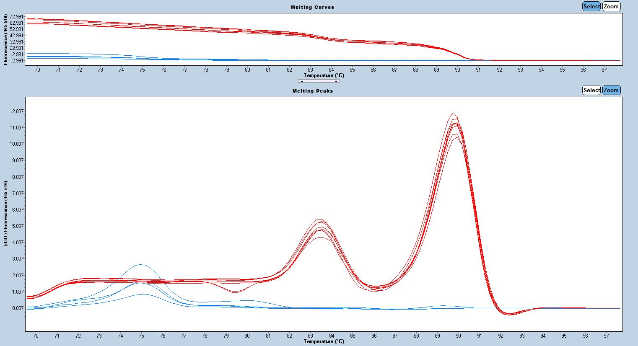This screenshot has height=346, width=638.
Task: Click Temperature axis label under Melting Curves
Action: (x=324, y=75)
